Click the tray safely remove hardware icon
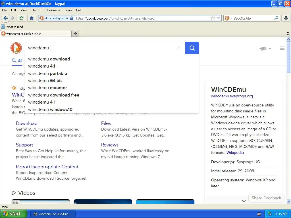This screenshot has width=291, height=218. click(x=270, y=214)
